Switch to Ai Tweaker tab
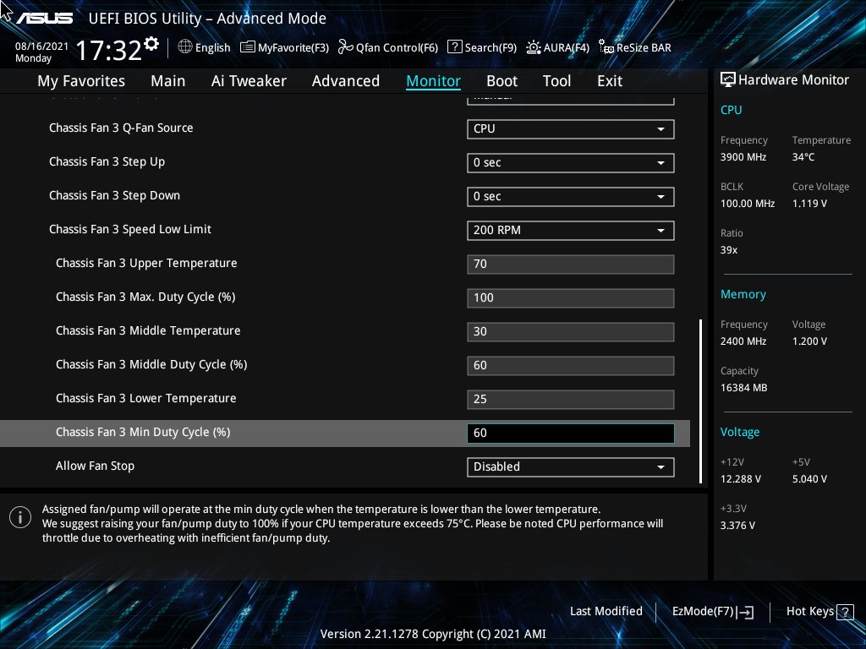This screenshot has height=649, width=866. click(249, 81)
